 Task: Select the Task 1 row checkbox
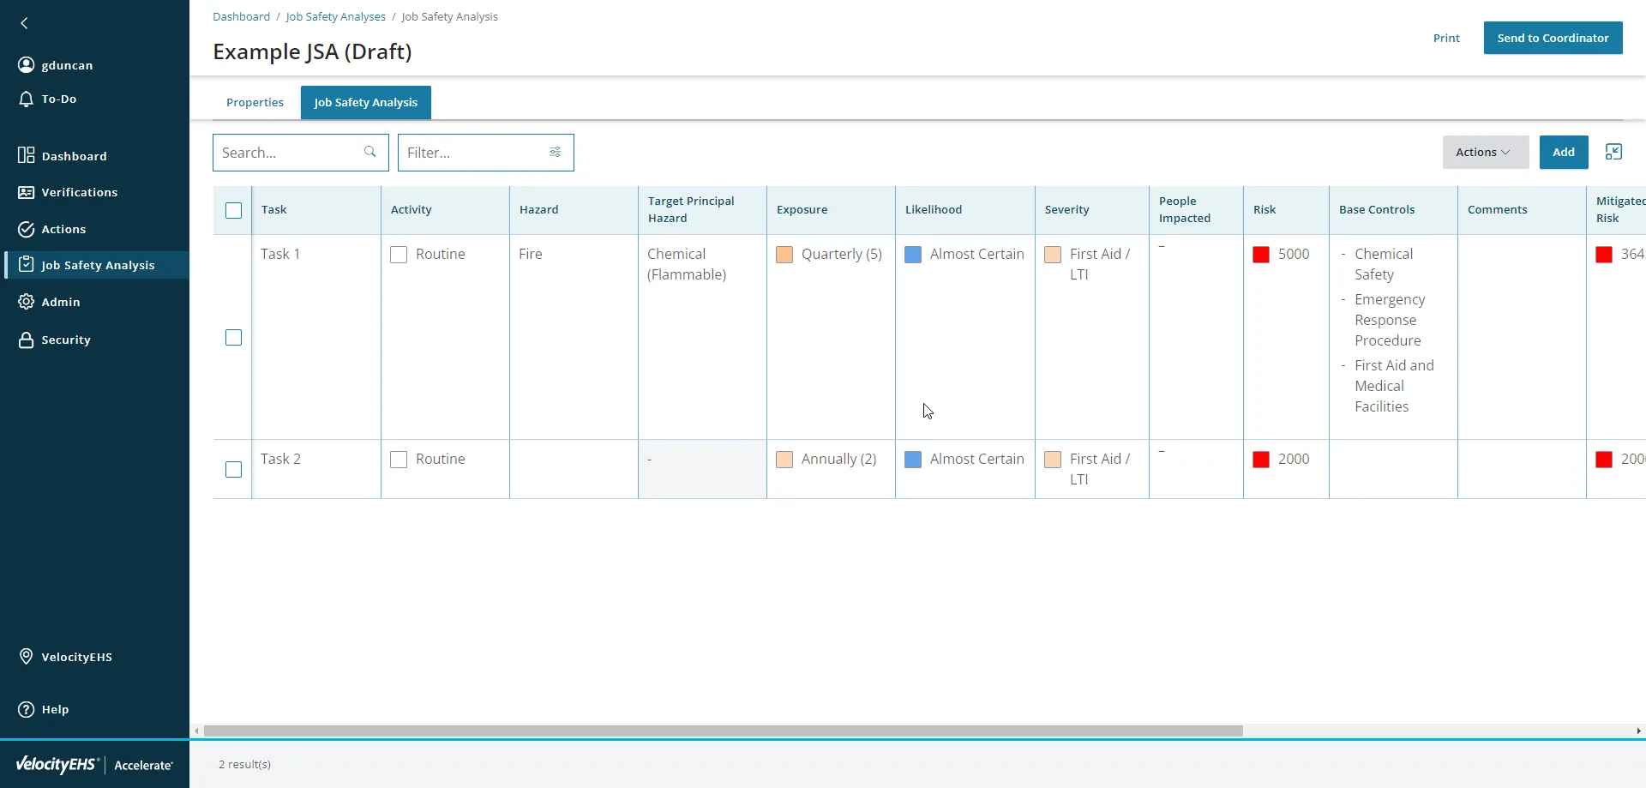(233, 338)
